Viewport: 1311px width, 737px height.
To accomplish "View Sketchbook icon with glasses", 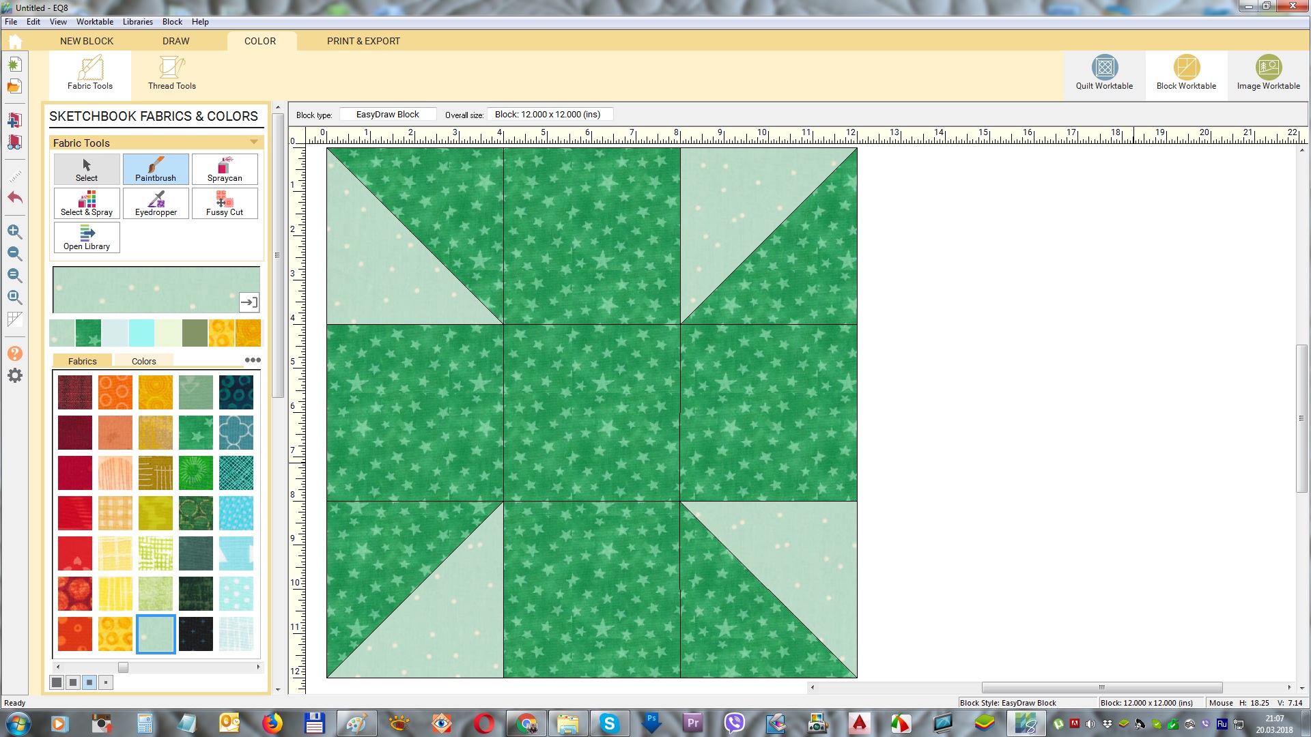I will coord(14,142).
